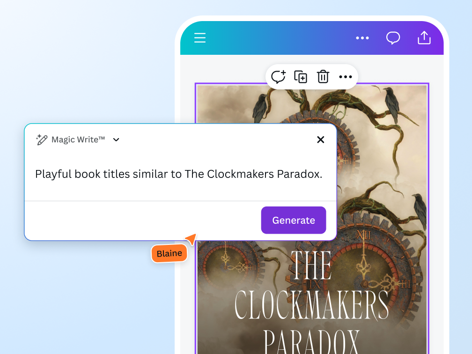
Task: Open floating toolbar more options dots
Action: [x=345, y=77]
